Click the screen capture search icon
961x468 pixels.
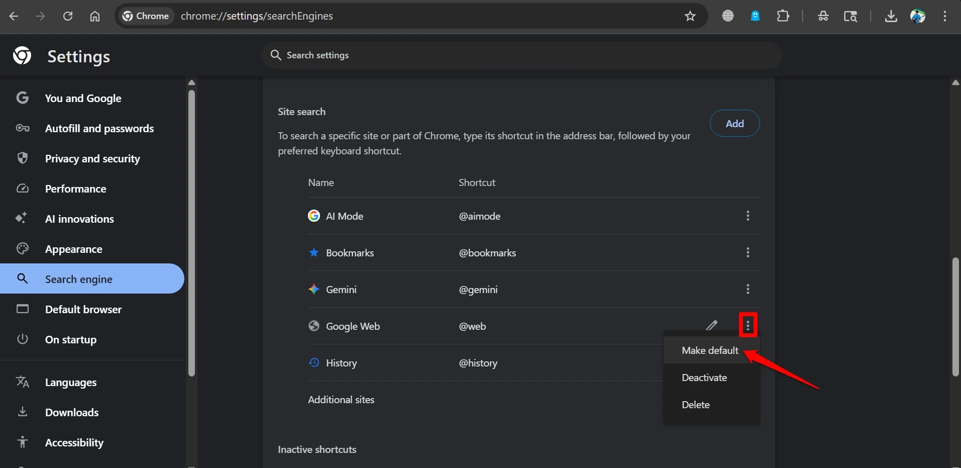point(851,16)
